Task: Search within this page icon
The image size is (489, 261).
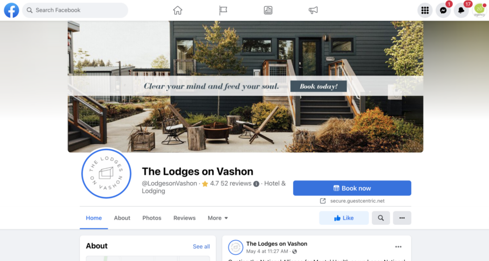Action: 381,218
